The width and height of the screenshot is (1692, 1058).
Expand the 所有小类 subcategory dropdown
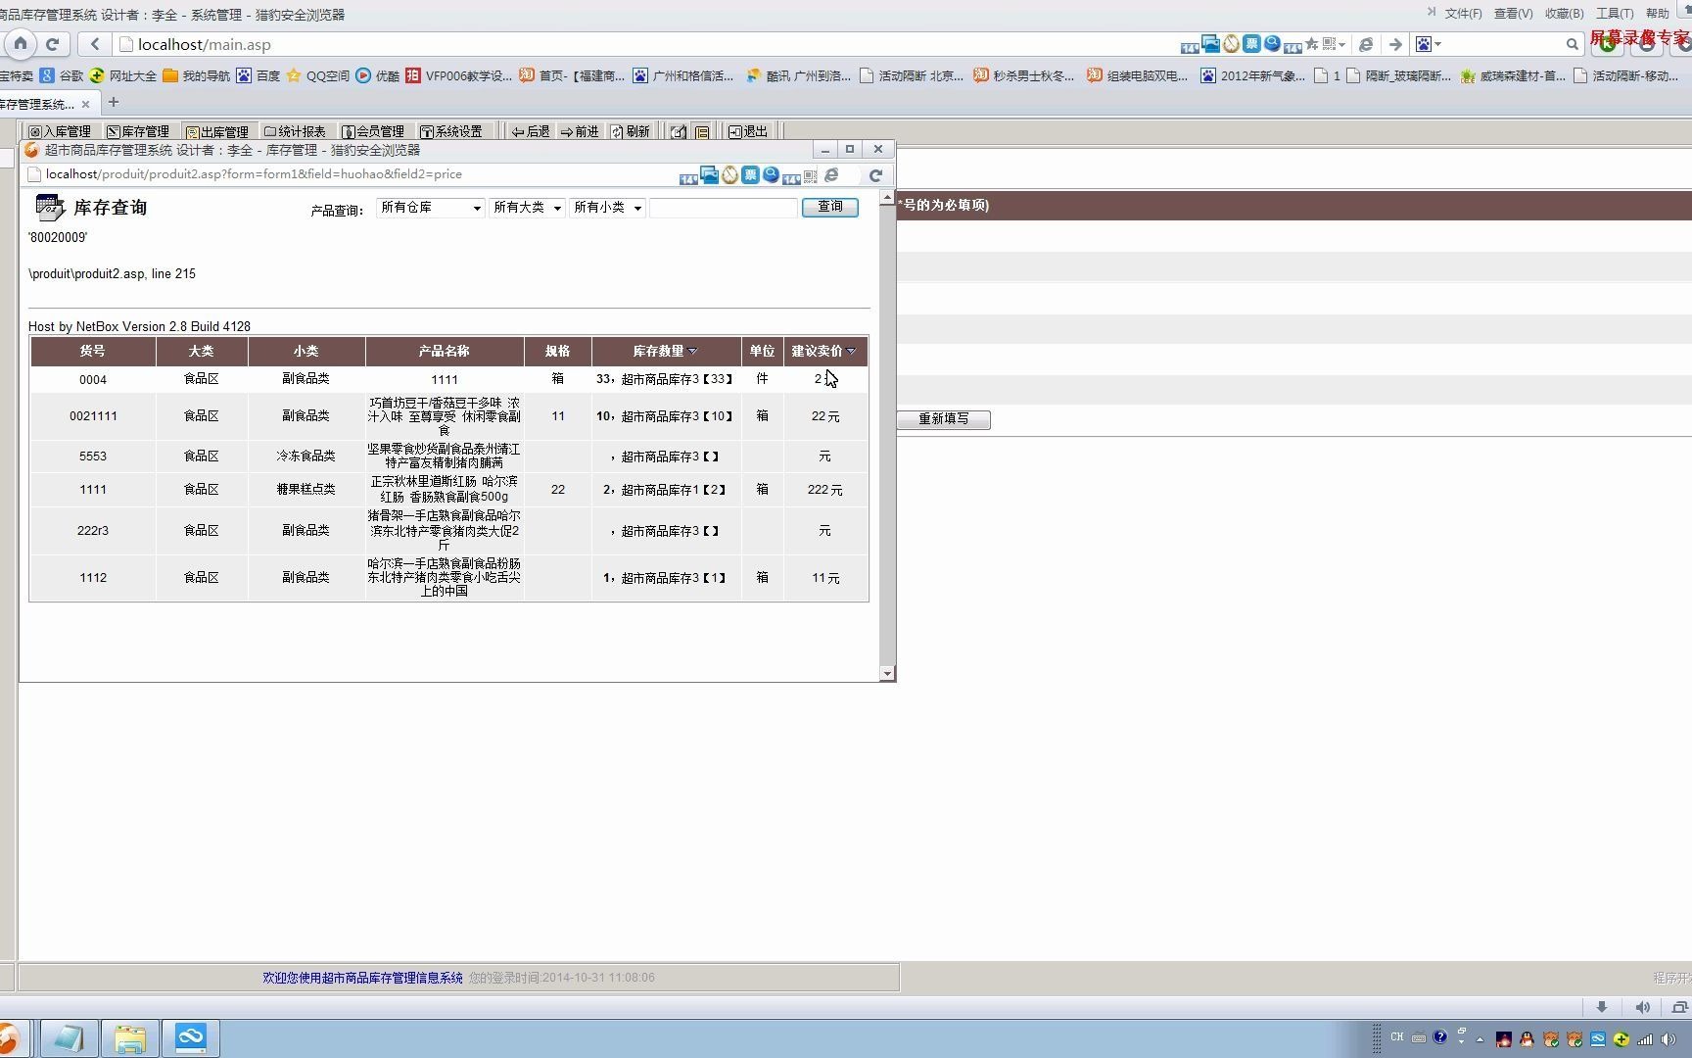point(608,208)
